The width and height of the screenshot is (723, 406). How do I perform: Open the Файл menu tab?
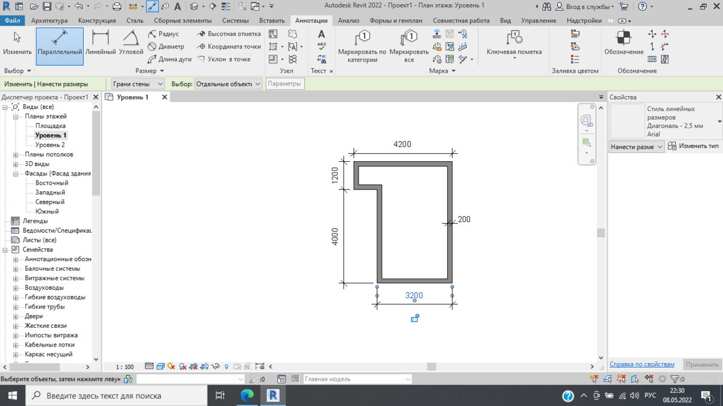(x=12, y=20)
